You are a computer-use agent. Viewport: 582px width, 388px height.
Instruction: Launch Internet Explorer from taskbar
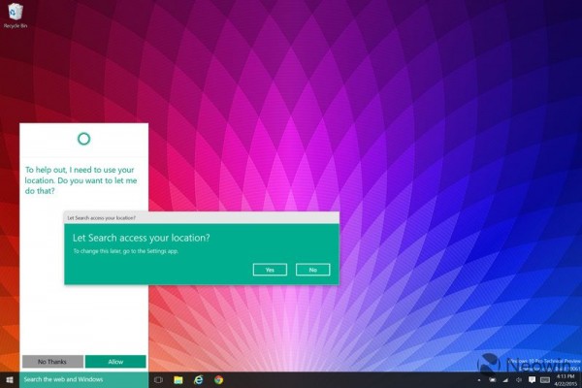[199, 379]
